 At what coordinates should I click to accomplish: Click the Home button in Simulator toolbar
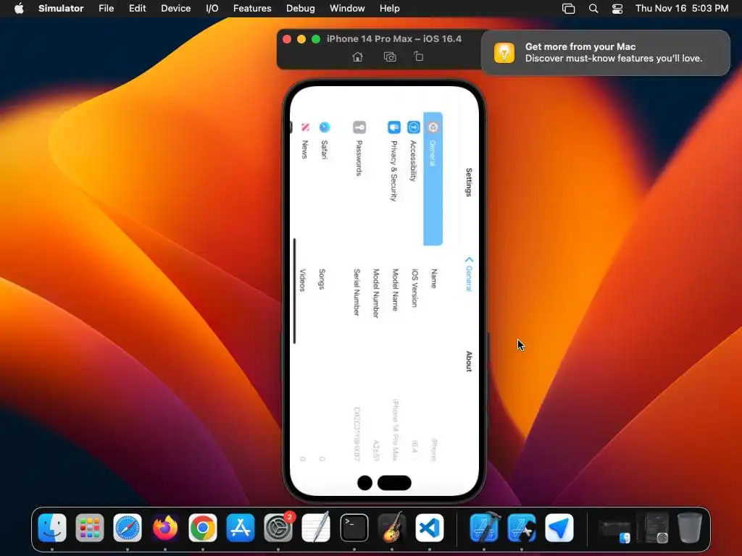(358, 56)
